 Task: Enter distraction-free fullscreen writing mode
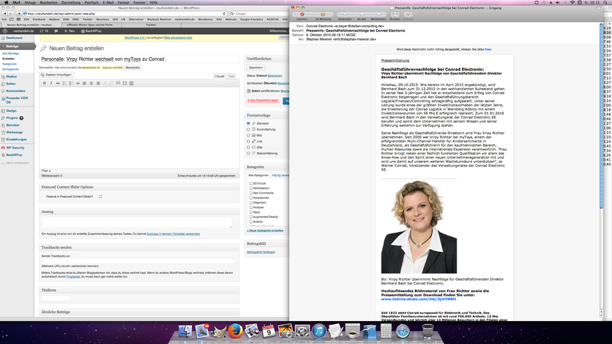point(125,83)
